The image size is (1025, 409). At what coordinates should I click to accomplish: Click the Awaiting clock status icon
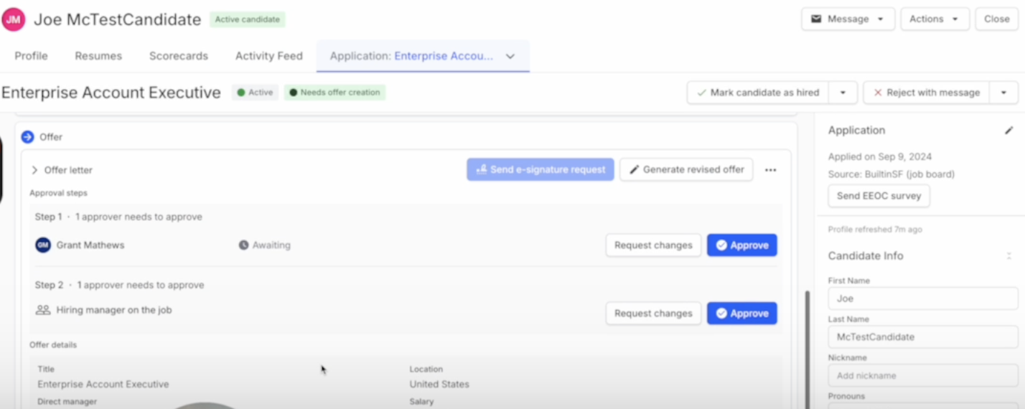pyautogui.click(x=243, y=245)
